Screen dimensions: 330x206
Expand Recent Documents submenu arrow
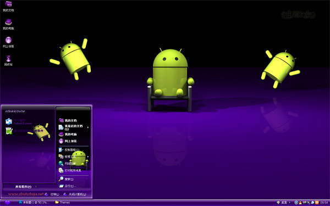pos(88,127)
